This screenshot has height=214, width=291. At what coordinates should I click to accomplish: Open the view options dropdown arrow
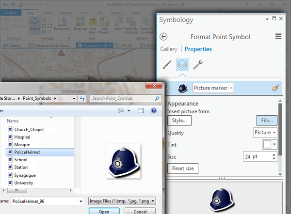point(129,110)
